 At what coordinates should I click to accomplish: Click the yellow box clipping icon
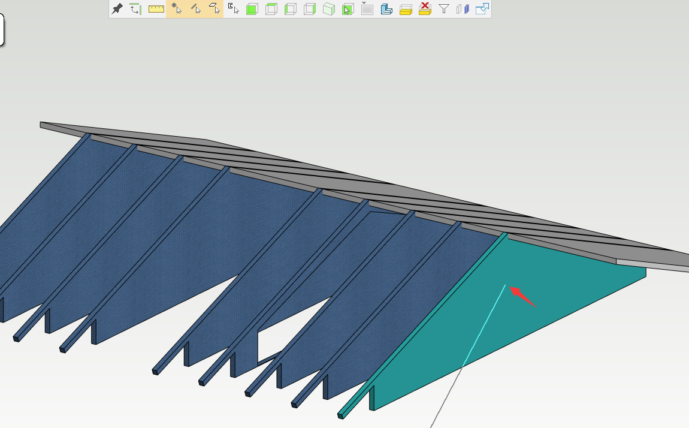tap(406, 10)
